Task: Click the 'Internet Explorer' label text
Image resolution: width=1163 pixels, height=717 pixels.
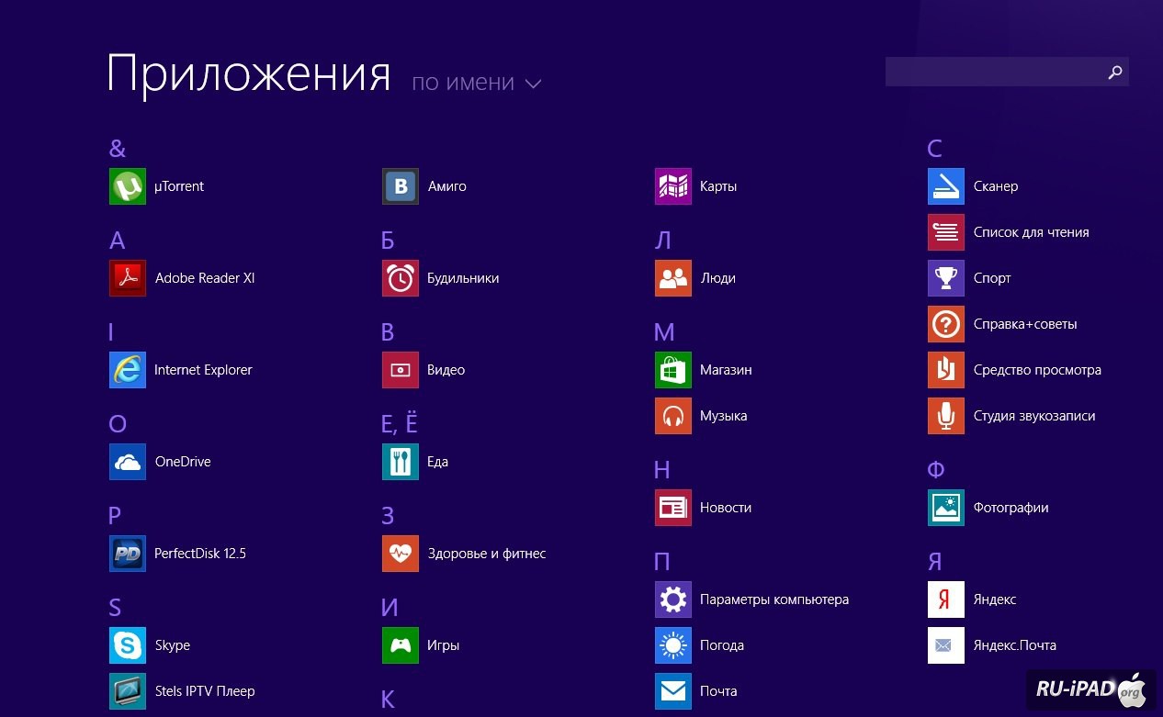Action: coord(203,370)
